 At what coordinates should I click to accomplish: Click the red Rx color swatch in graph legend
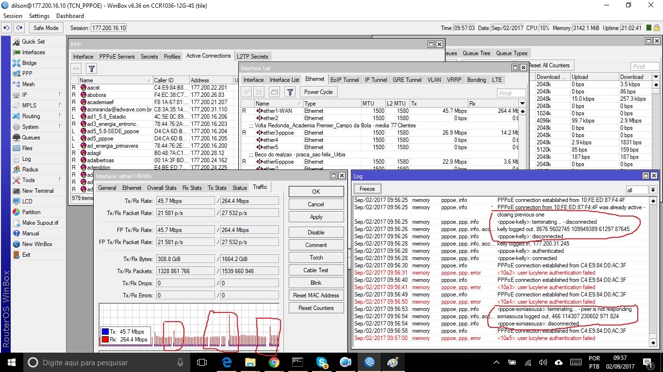(x=105, y=340)
